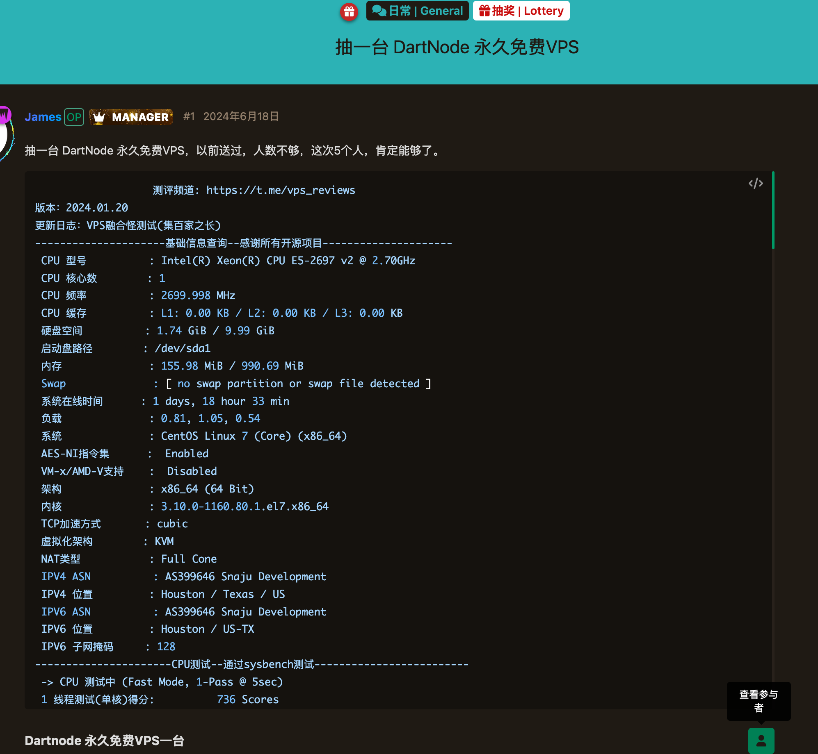Click the AES-NI Enabled value
The height and width of the screenshot is (754, 818).
pyautogui.click(x=187, y=454)
